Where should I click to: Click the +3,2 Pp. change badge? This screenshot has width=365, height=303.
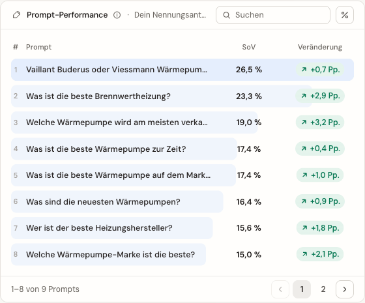click(320, 123)
